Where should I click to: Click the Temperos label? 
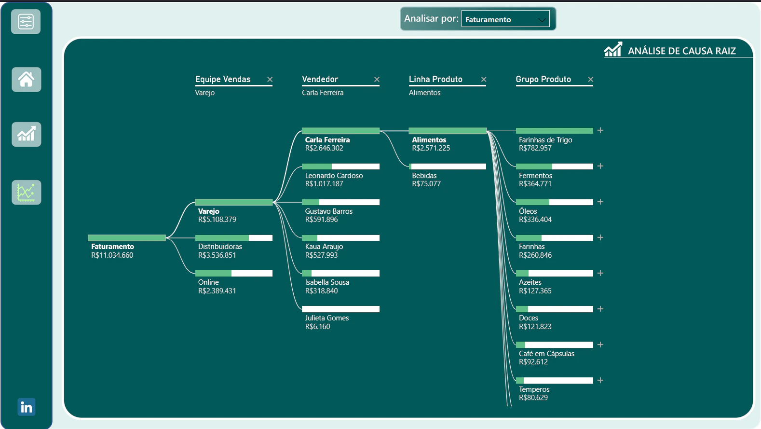click(x=534, y=389)
